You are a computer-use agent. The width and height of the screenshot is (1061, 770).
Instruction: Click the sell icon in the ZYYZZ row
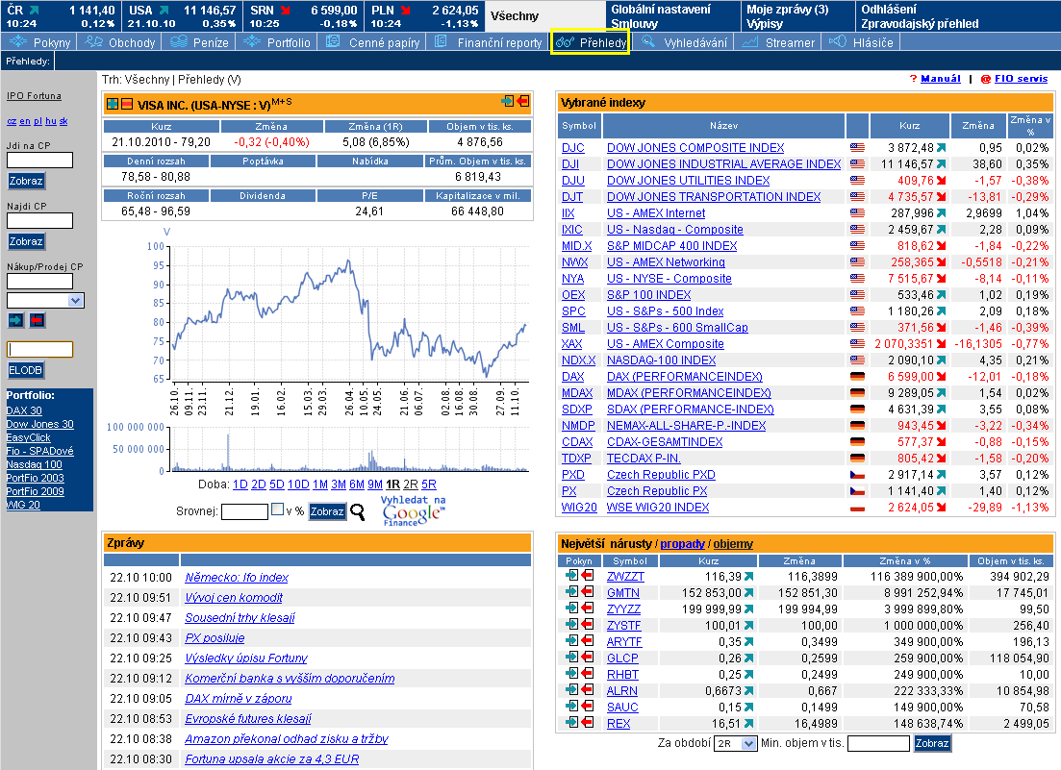588,608
